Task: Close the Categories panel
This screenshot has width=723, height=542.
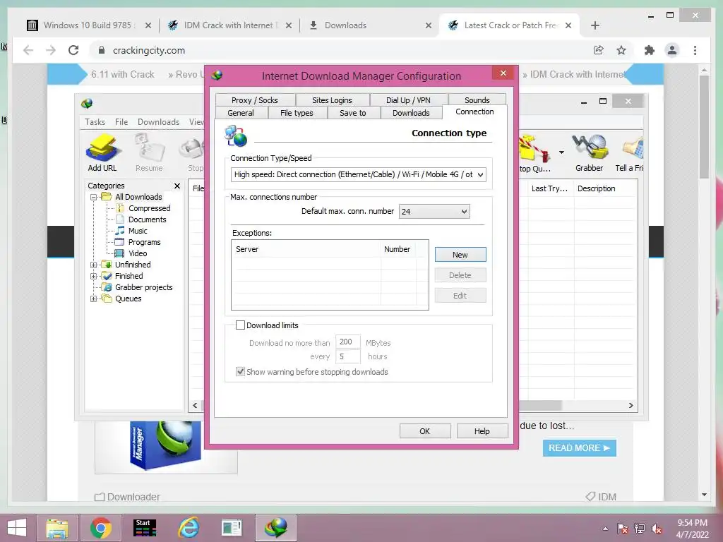Action: (x=177, y=186)
